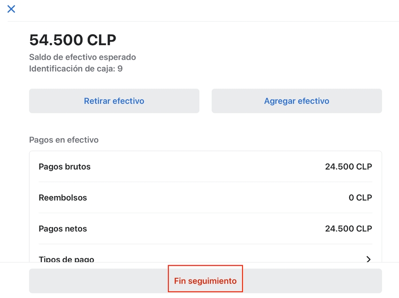This screenshot has width=399, height=298.
Task: Expand Tipos de pago using the chevron arrow
Action: 368,259
